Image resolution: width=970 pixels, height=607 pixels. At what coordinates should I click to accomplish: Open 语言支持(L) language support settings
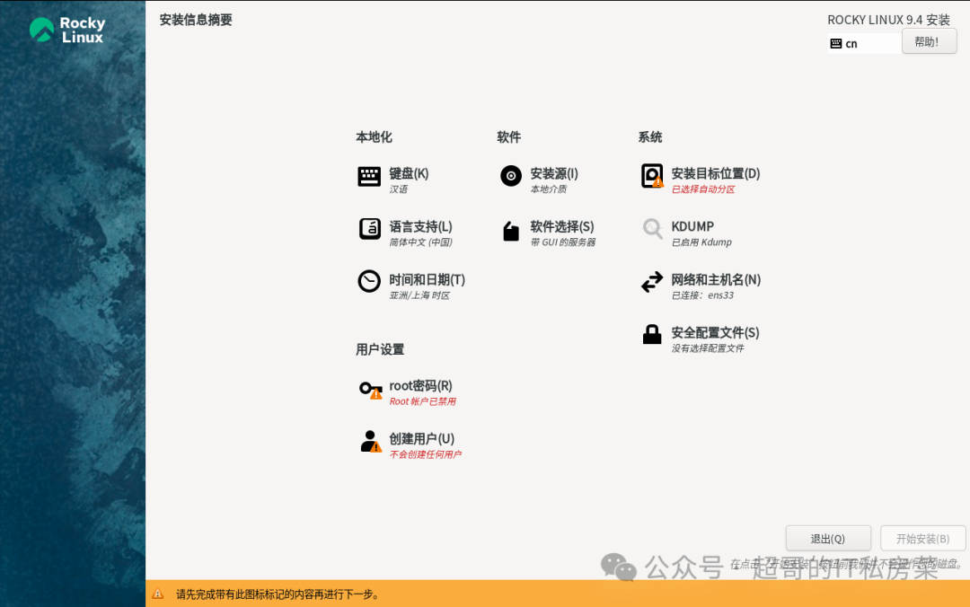369,229
